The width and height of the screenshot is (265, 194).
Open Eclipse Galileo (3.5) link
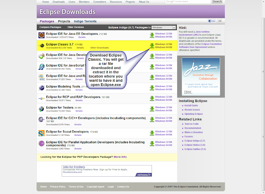point(195,149)
